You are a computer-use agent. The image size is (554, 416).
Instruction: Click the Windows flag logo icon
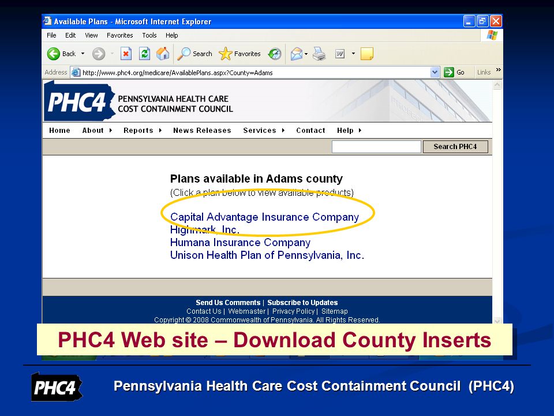click(x=492, y=35)
